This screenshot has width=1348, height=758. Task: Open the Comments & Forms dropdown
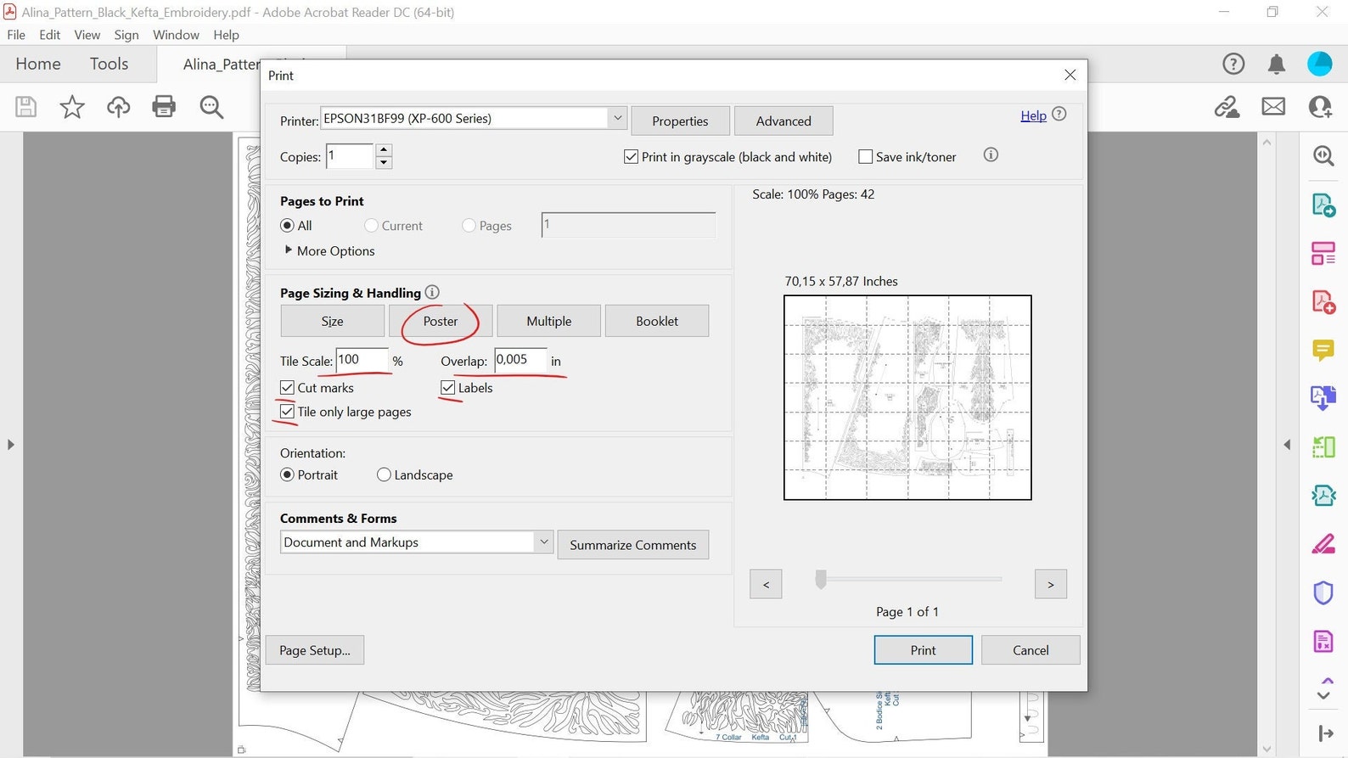[x=417, y=542]
